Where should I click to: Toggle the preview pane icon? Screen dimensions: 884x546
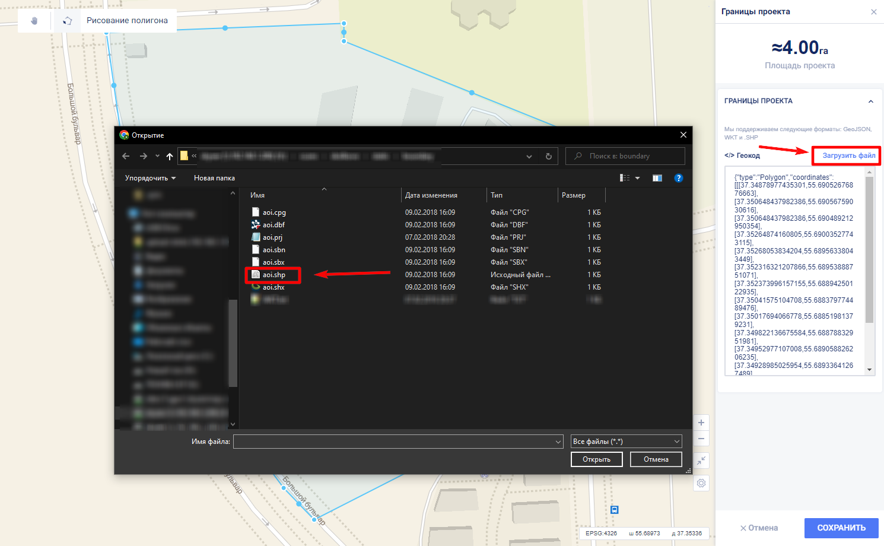point(657,178)
